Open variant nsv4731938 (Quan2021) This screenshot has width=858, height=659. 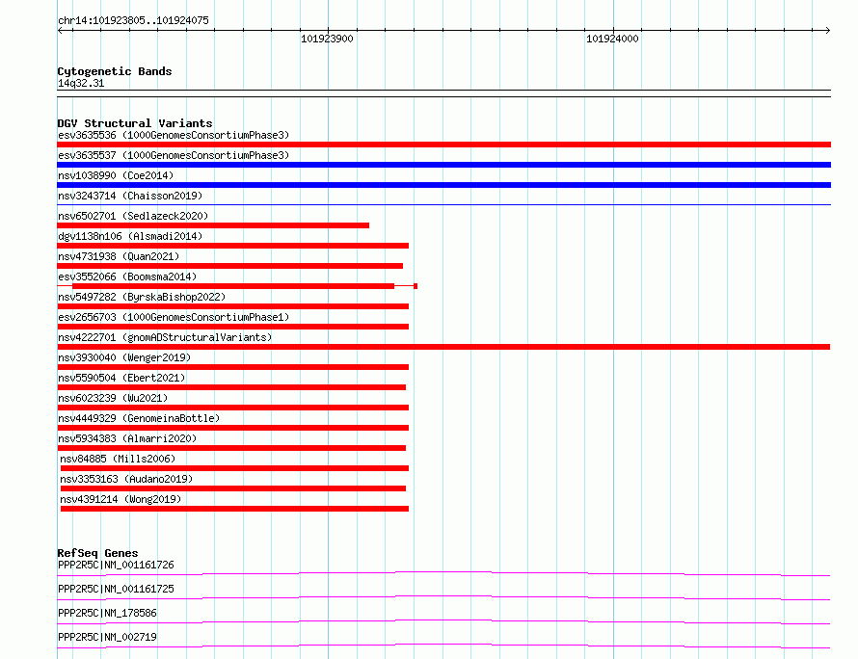pos(119,256)
